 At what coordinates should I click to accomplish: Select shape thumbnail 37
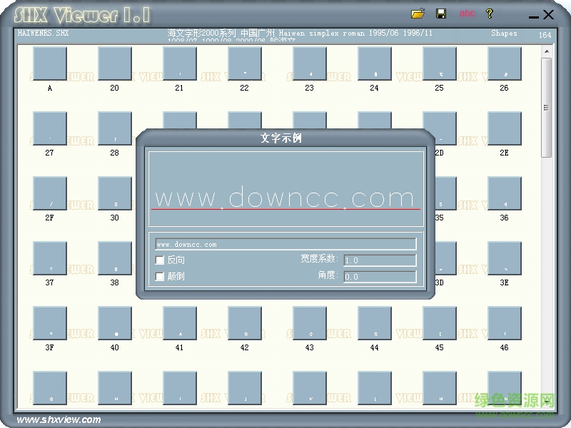click(50, 258)
